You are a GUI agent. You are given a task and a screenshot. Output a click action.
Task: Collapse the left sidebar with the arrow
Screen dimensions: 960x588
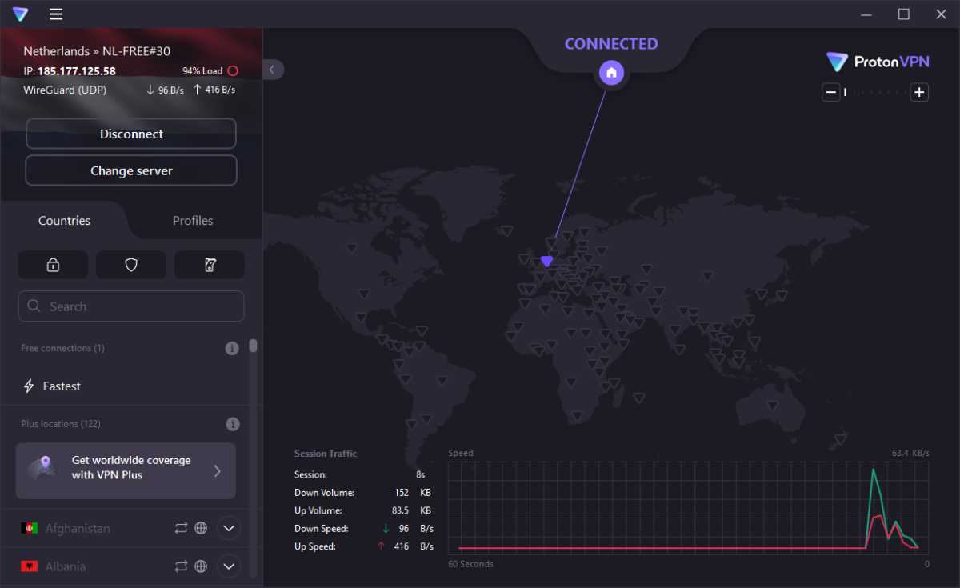point(273,70)
